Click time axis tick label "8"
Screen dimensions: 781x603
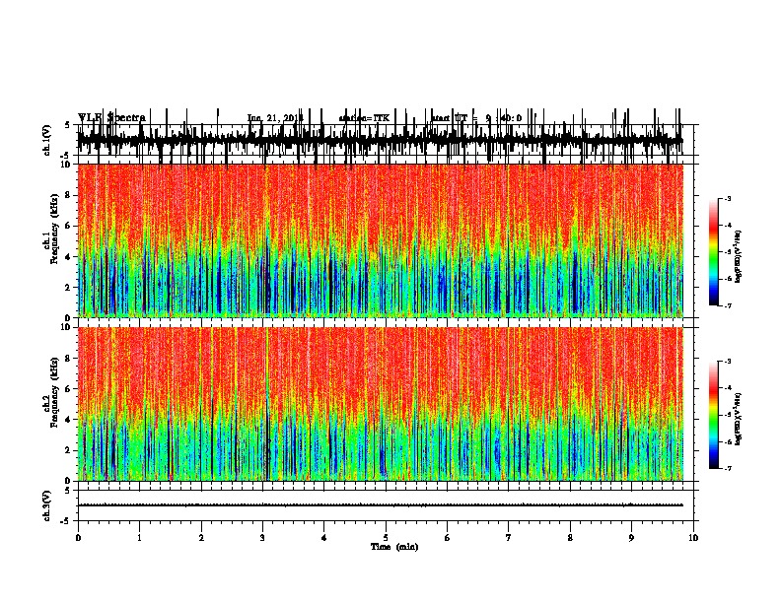pyautogui.click(x=570, y=537)
